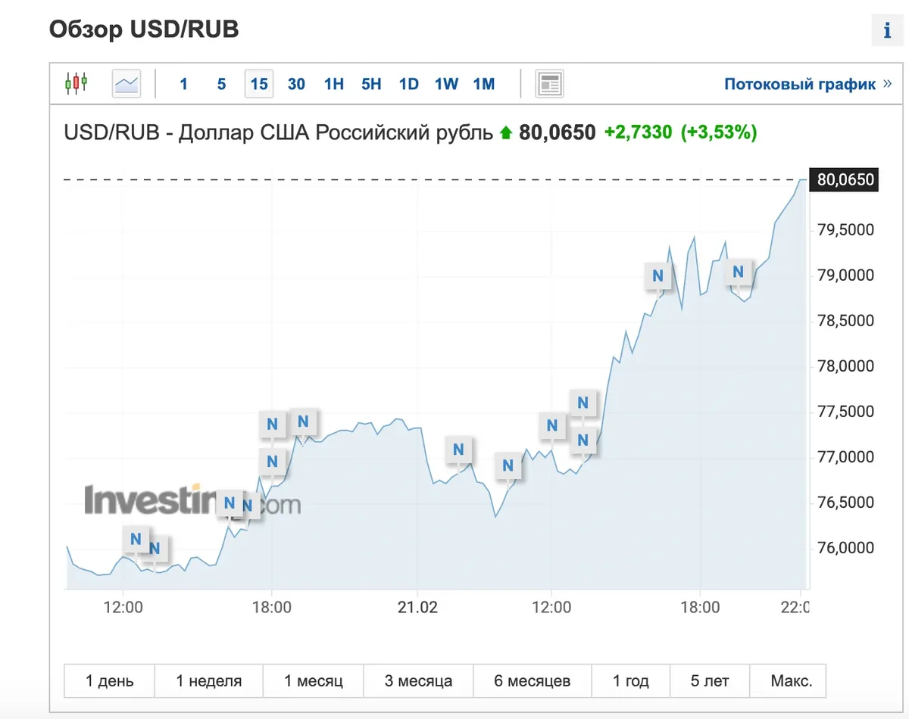This screenshot has width=909, height=719.
Task: Click the 80,0650 current price label
Action: [845, 179]
